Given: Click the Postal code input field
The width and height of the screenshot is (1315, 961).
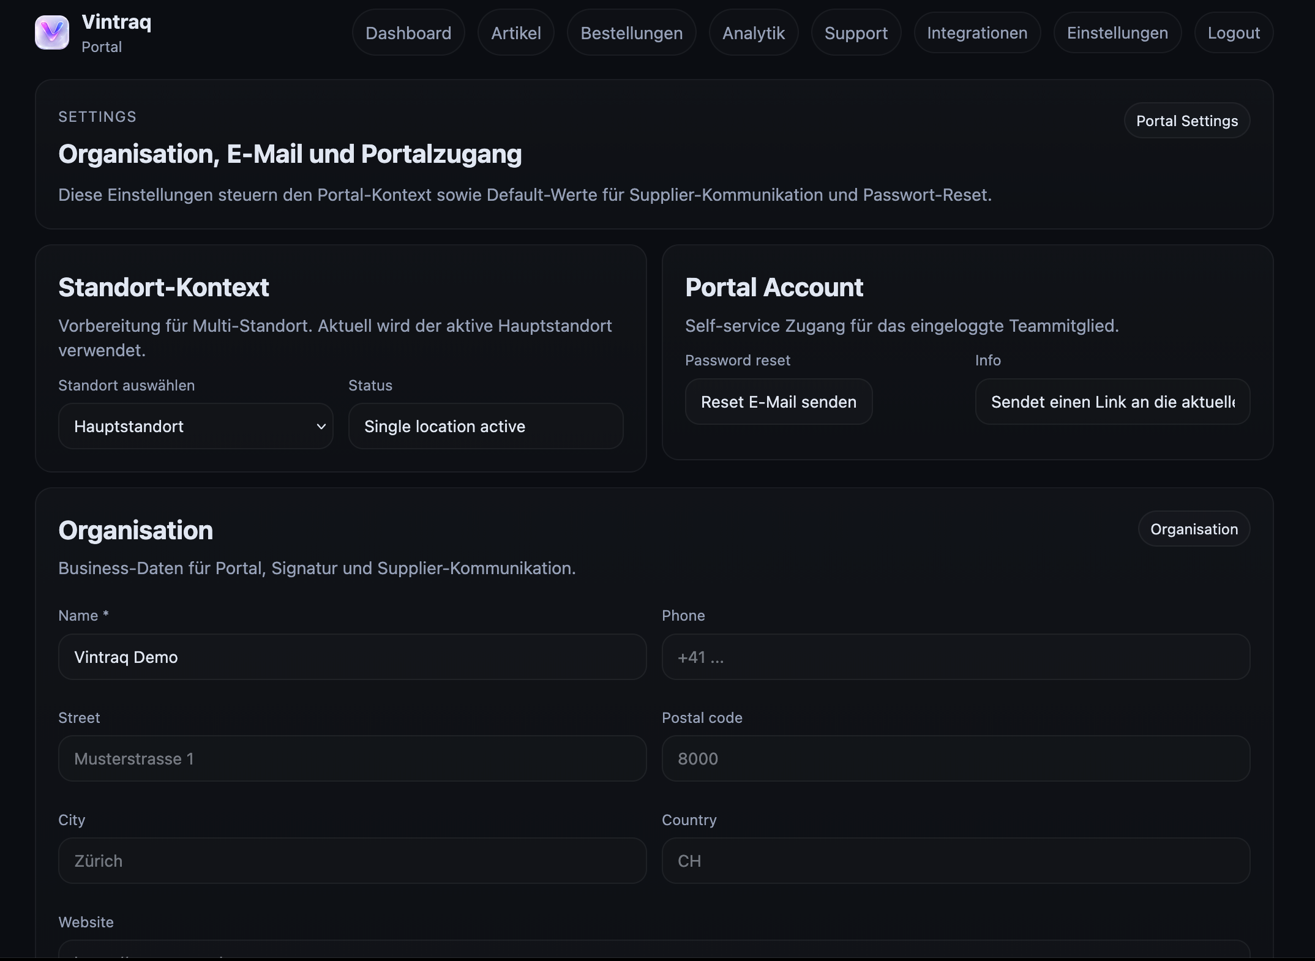Looking at the screenshot, I should [x=955, y=758].
